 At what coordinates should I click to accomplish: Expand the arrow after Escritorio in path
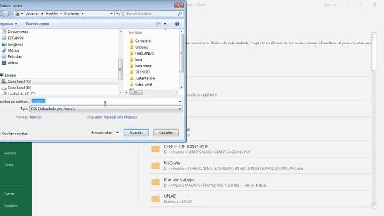[x=82, y=14]
